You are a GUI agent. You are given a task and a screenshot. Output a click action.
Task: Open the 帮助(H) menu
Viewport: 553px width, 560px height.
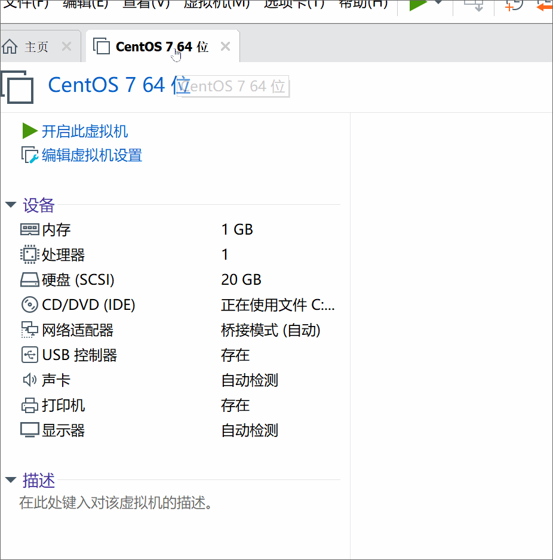click(x=363, y=4)
